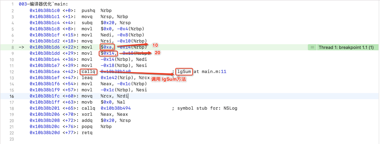The width and height of the screenshot is (380, 144).
Task: Click '%eax, -0x1c(%rbp)' on line 14
Action: 123,84
